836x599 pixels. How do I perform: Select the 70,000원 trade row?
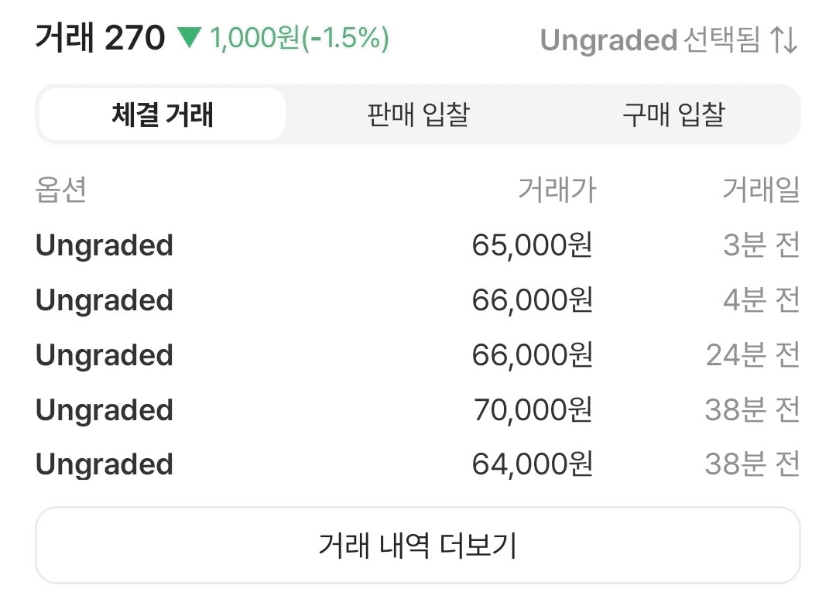[x=418, y=410]
